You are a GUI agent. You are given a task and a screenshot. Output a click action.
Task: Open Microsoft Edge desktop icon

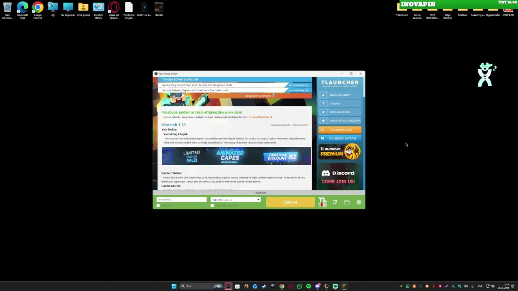(23, 11)
